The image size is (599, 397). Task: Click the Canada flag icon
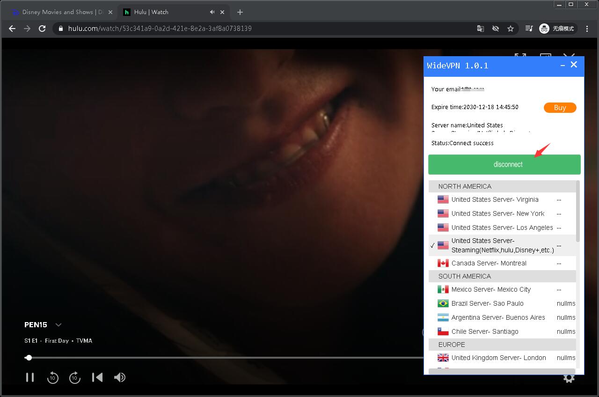[x=443, y=263]
